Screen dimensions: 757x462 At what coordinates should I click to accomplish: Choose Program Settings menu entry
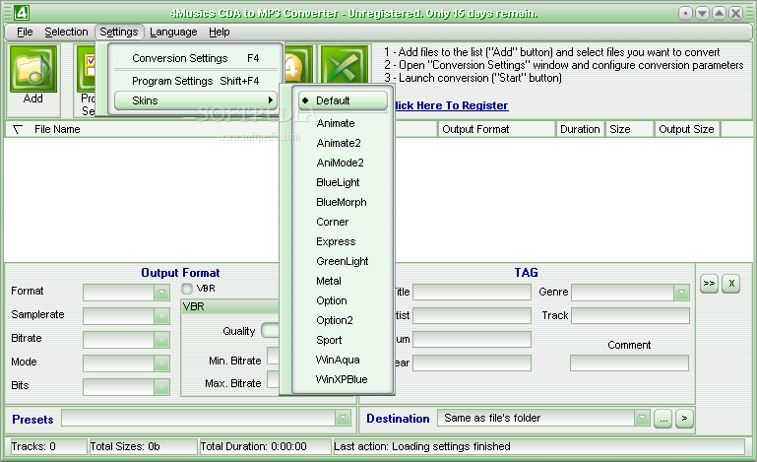[196, 81]
